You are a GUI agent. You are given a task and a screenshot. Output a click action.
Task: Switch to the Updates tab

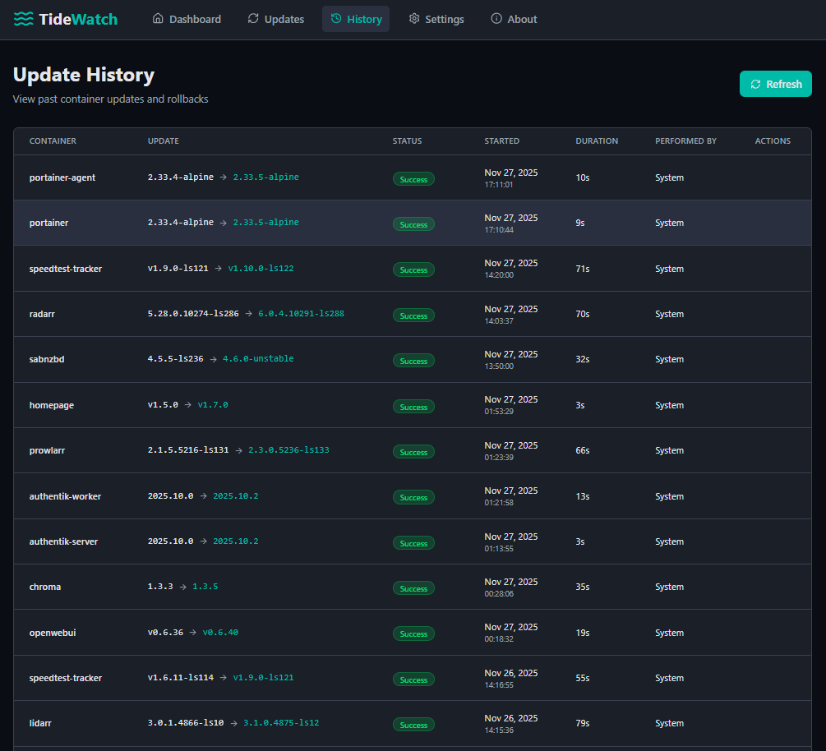275,19
